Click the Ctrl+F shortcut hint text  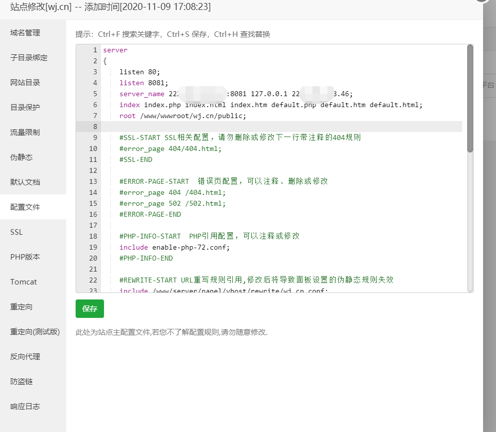pos(128,34)
